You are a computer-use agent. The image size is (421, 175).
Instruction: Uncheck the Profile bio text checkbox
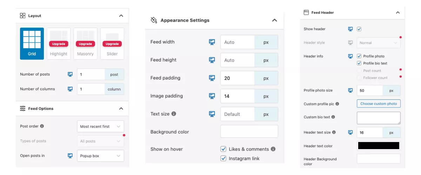click(x=359, y=63)
